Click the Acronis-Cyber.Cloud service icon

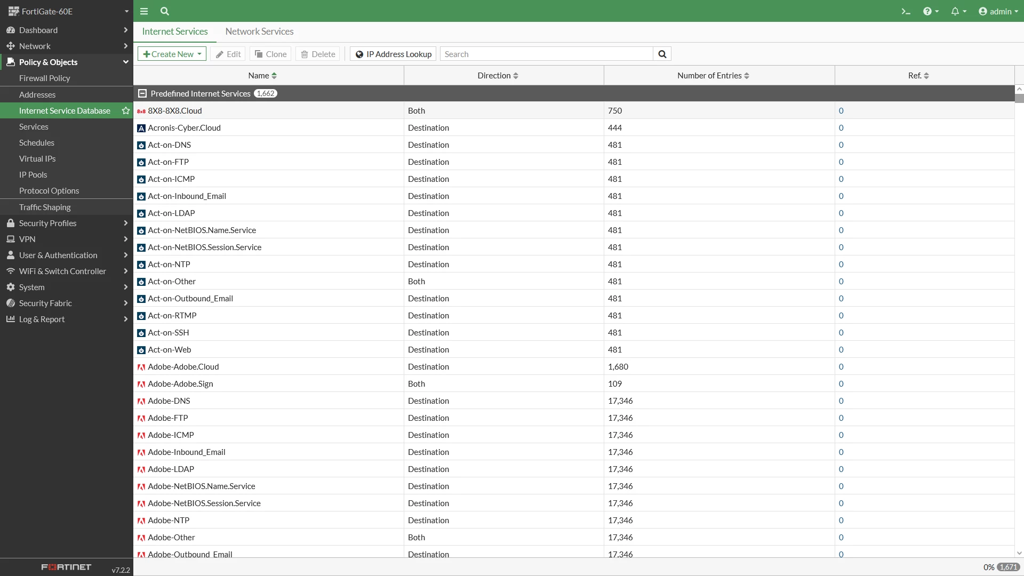pos(141,128)
